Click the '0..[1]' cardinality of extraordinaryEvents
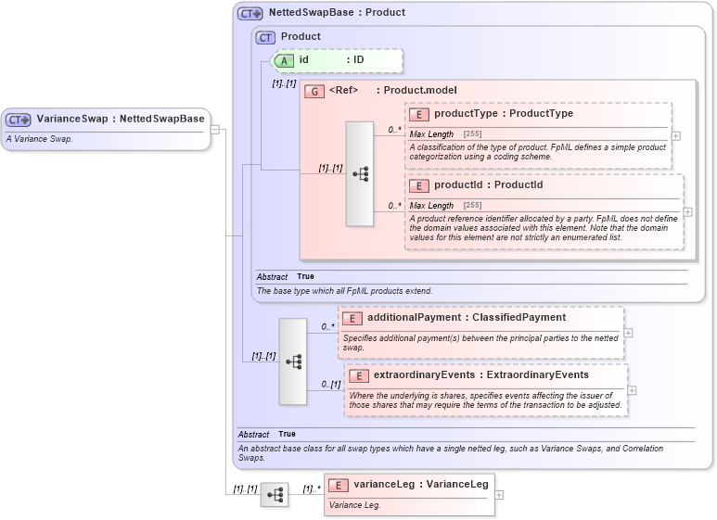This screenshot has width=717, height=520. [x=330, y=385]
